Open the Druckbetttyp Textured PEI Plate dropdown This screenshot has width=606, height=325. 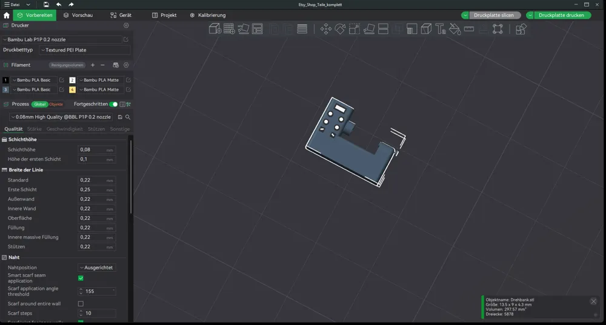[85, 50]
